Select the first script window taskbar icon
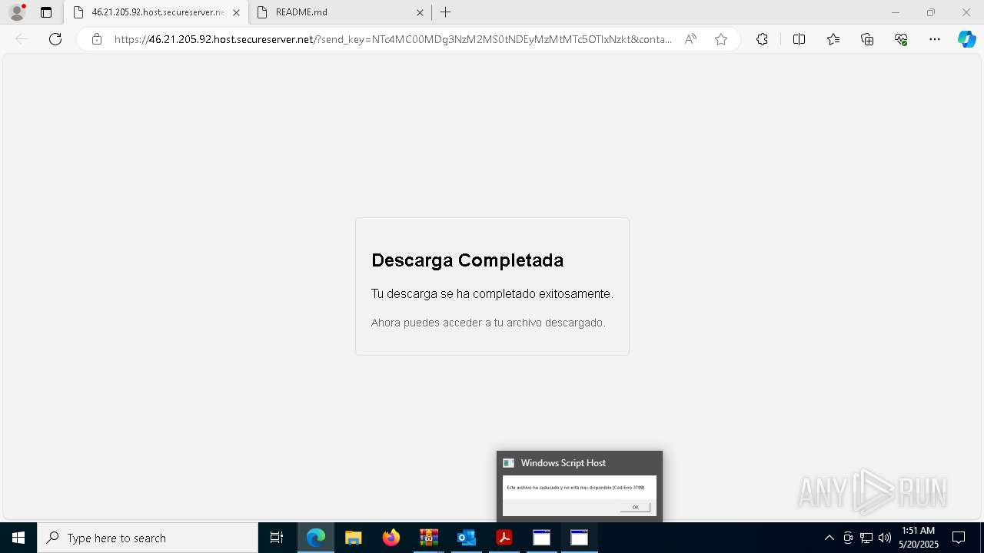 [542, 538]
